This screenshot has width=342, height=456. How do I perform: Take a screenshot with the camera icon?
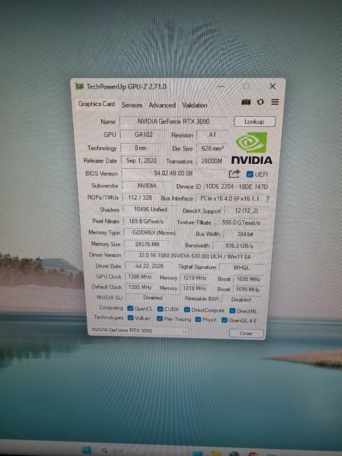(246, 102)
